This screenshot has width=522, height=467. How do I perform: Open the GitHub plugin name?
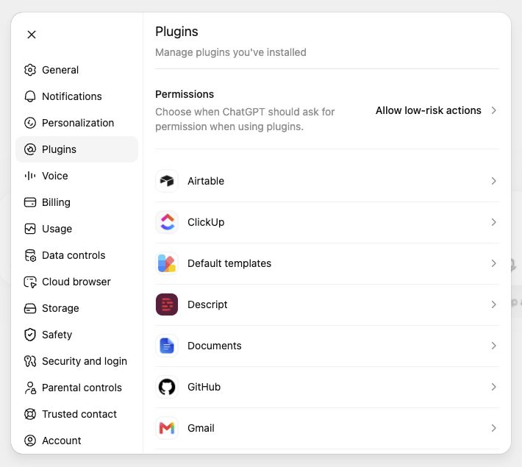(x=204, y=387)
